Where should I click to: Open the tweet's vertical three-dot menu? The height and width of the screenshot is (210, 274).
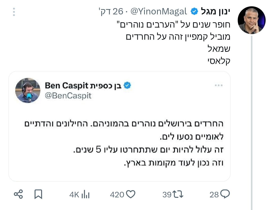click(x=14, y=12)
